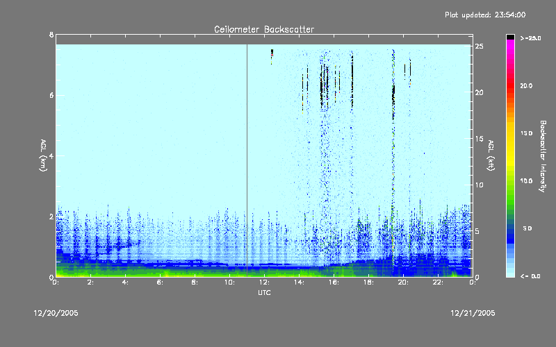Click the "Ceilometer Backscatter" plot title
The width and height of the screenshot is (556, 347).
(264, 29)
